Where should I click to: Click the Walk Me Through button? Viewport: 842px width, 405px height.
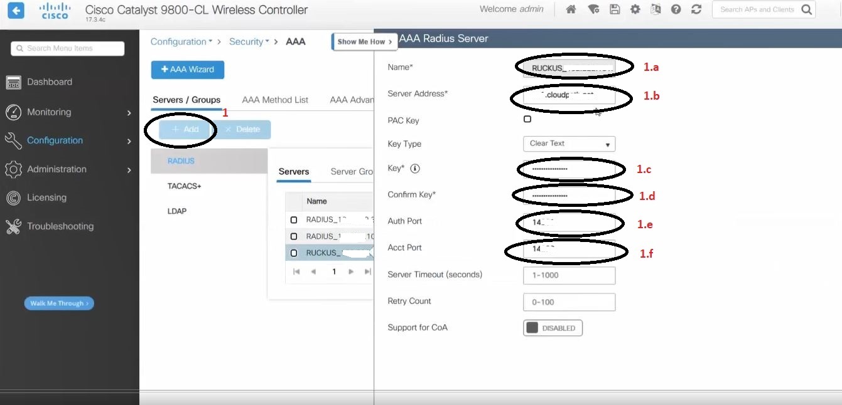pyautogui.click(x=59, y=303)
